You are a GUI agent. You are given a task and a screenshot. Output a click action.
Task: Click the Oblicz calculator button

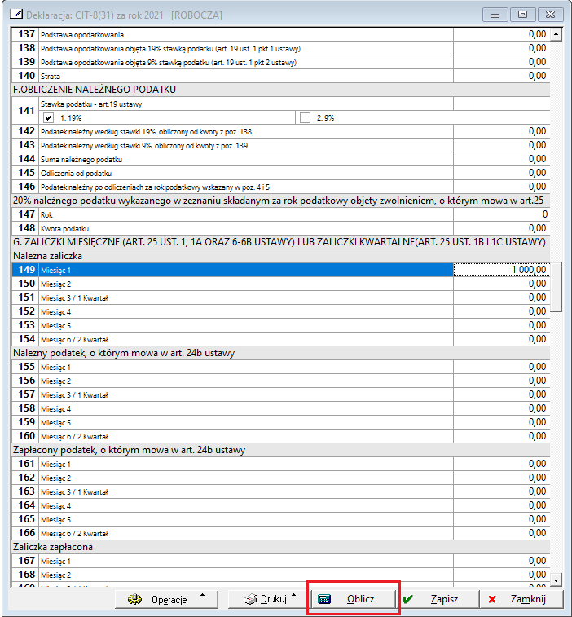click(353, 599)
